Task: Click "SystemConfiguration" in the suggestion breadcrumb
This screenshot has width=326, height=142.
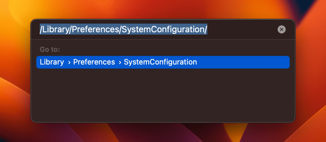Action: (160, 62)
